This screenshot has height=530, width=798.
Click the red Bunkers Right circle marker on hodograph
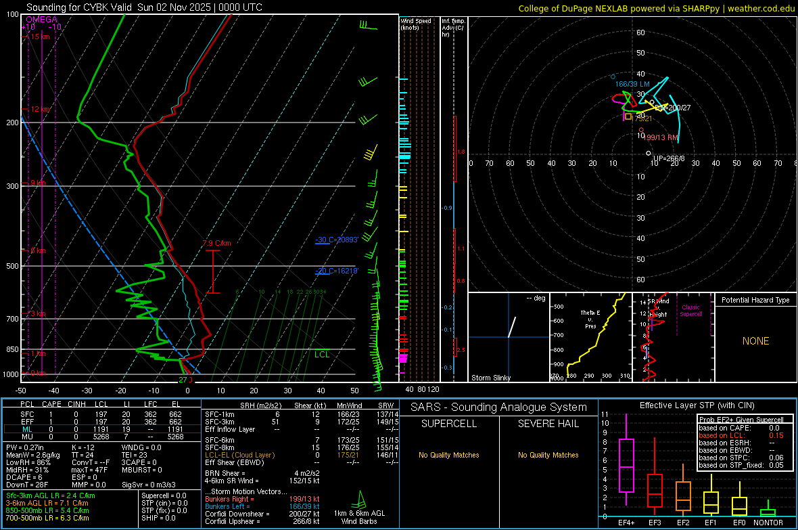tap(641, 130)
